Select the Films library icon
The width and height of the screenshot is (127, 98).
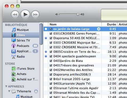tap(14, 35)
